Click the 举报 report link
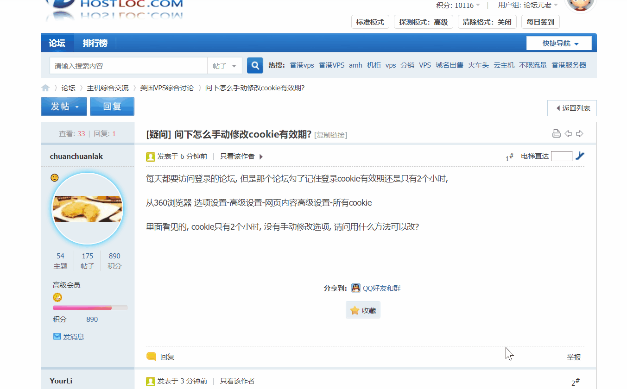The image size is (627, 389). click(x=574, y=357)
